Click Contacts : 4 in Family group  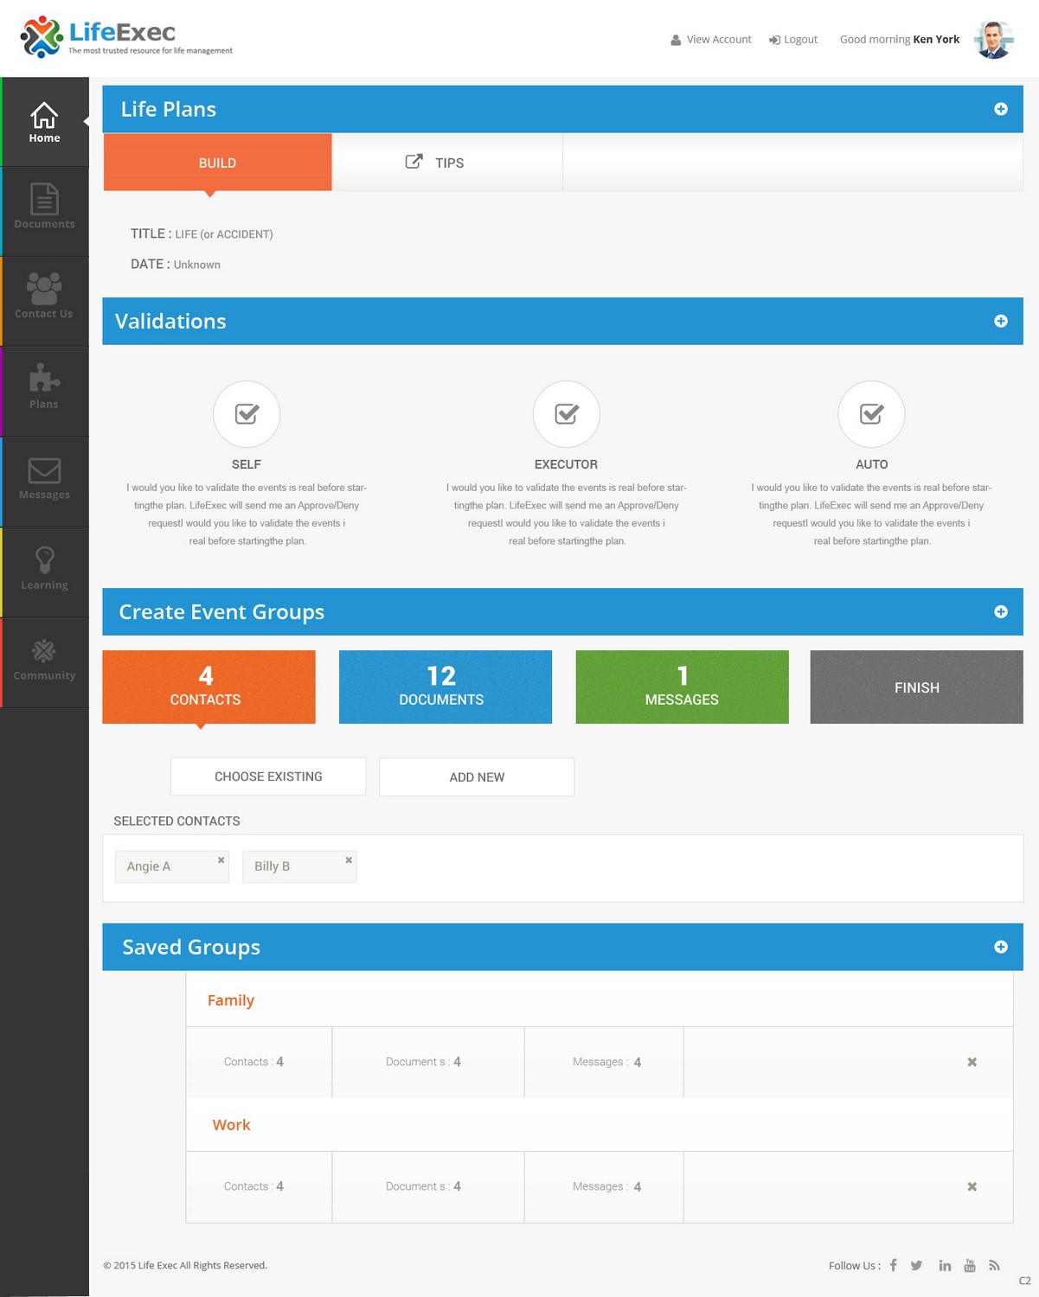pyautogui.click(x=253, y=1062)
